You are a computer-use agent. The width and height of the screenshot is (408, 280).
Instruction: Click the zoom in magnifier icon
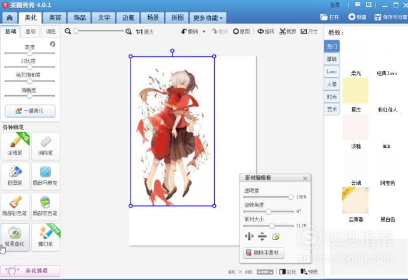(129, 31)
